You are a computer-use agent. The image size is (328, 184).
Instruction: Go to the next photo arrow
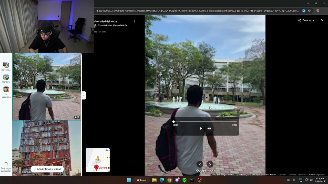(x=210, y=164)
